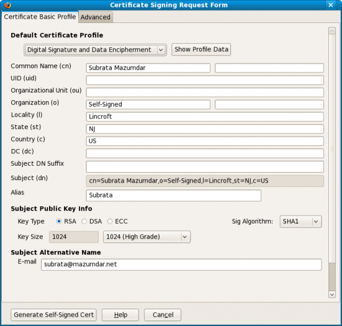This screenshot has width=342, height=326.
Task: Select the Certificate Basic Profile tab
Action: (x=40, y=17)
